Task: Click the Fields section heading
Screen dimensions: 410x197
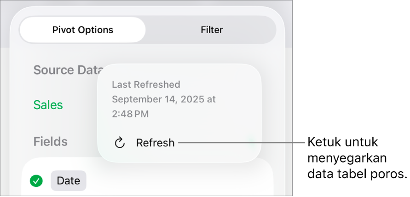Action: 51,141
